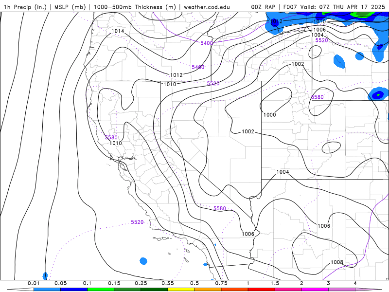Click the light blue legend color swatch
389x292 pixels.
point(47,290)
